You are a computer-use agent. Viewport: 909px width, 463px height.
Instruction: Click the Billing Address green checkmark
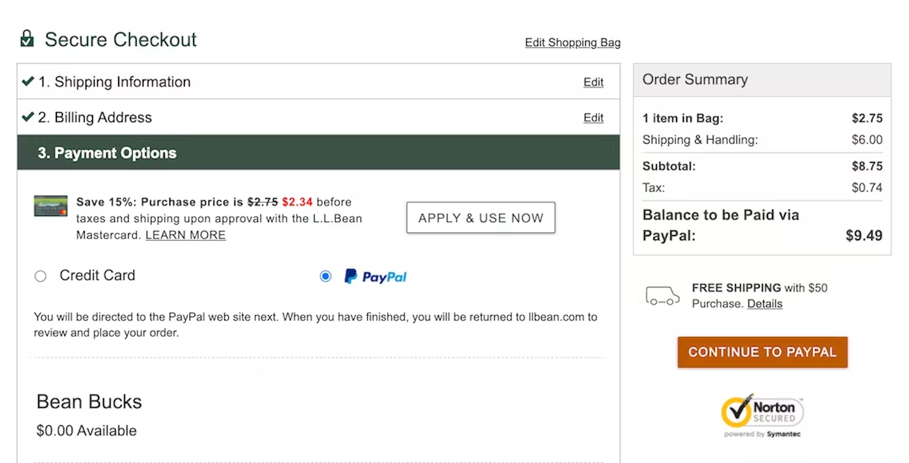[x=28, y=117]
